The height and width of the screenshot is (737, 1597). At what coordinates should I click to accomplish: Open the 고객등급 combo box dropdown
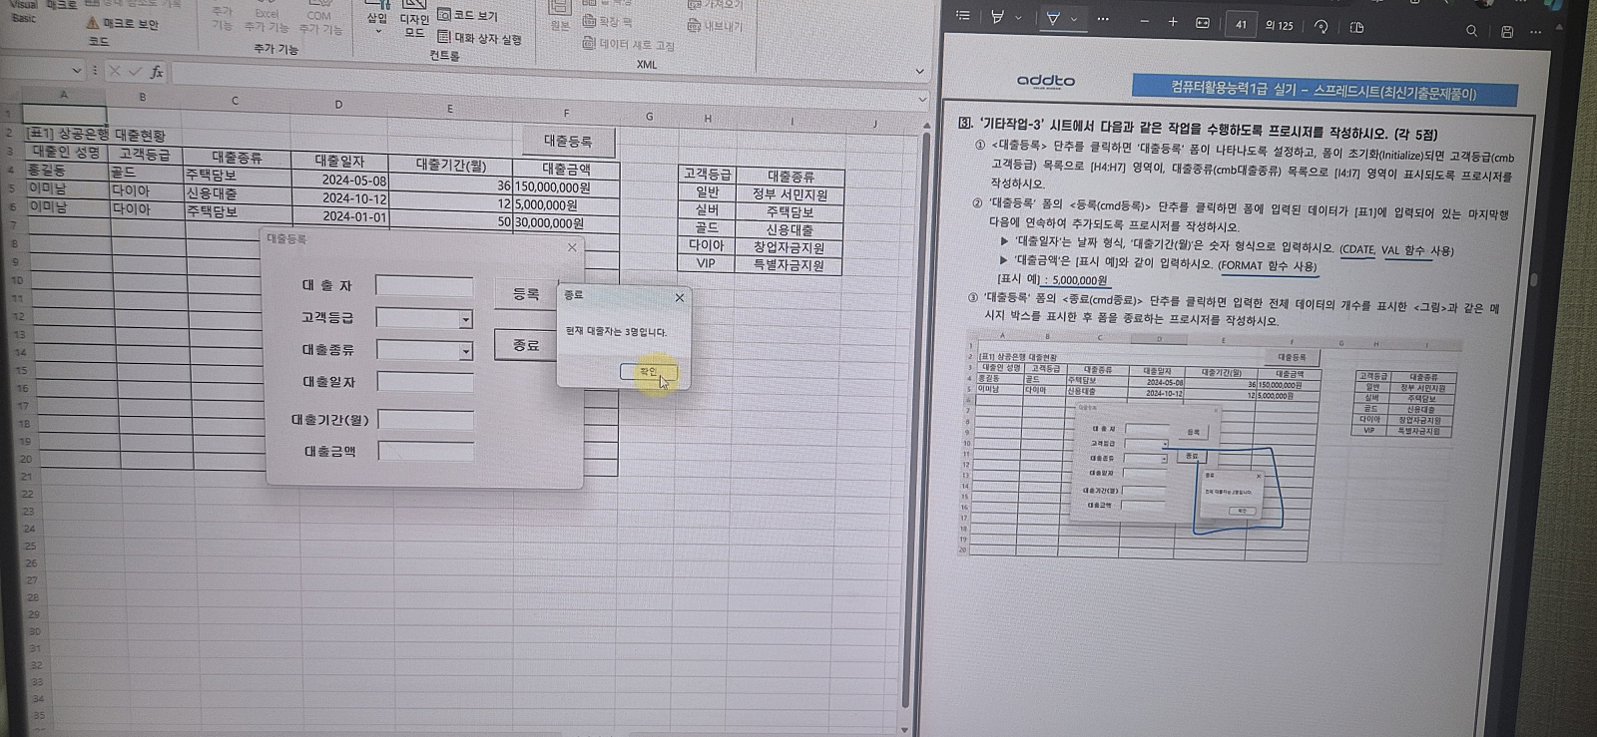click(x=465, y=319)
